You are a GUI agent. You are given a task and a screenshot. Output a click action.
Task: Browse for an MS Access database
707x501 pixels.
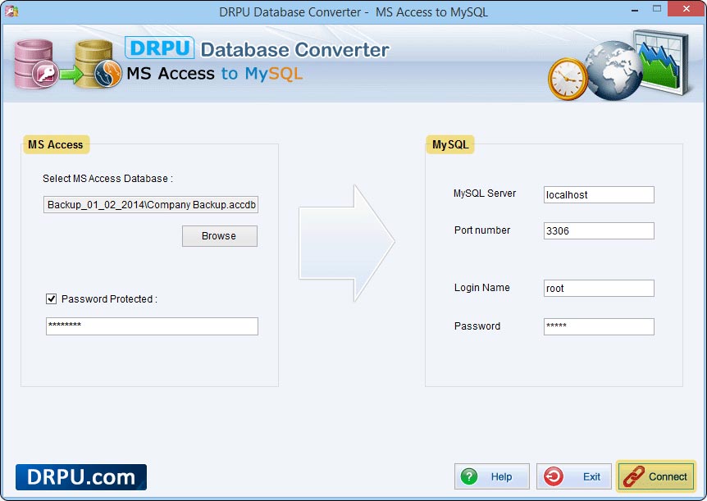tap(220, 236)
